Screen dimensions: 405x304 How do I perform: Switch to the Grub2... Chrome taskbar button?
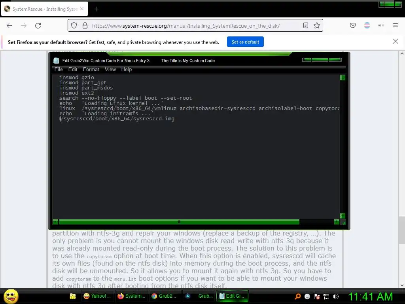pos(164,296)
